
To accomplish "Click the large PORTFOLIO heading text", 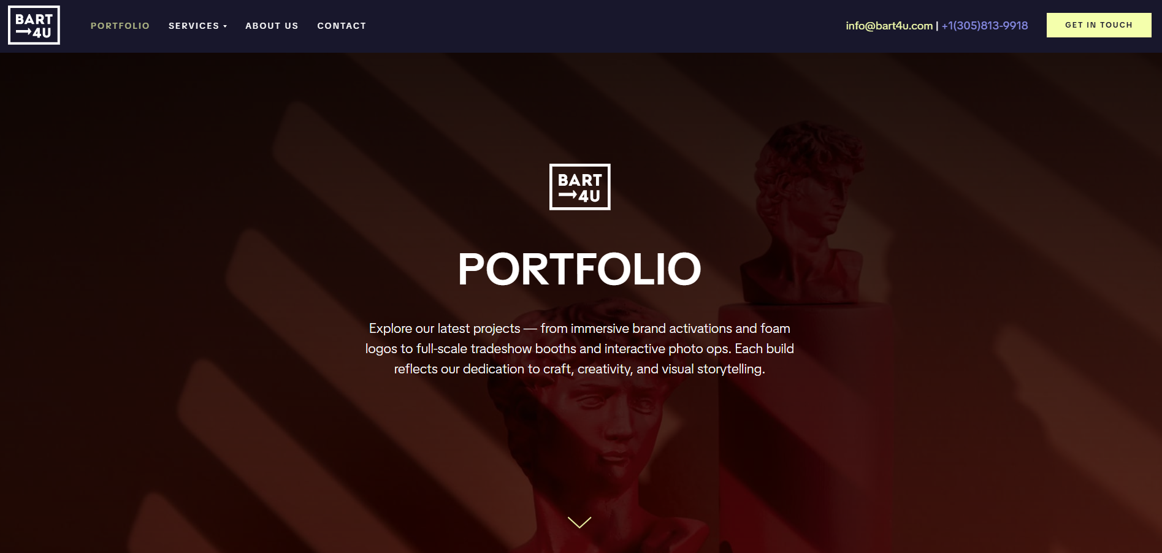I will click(579, 269).
